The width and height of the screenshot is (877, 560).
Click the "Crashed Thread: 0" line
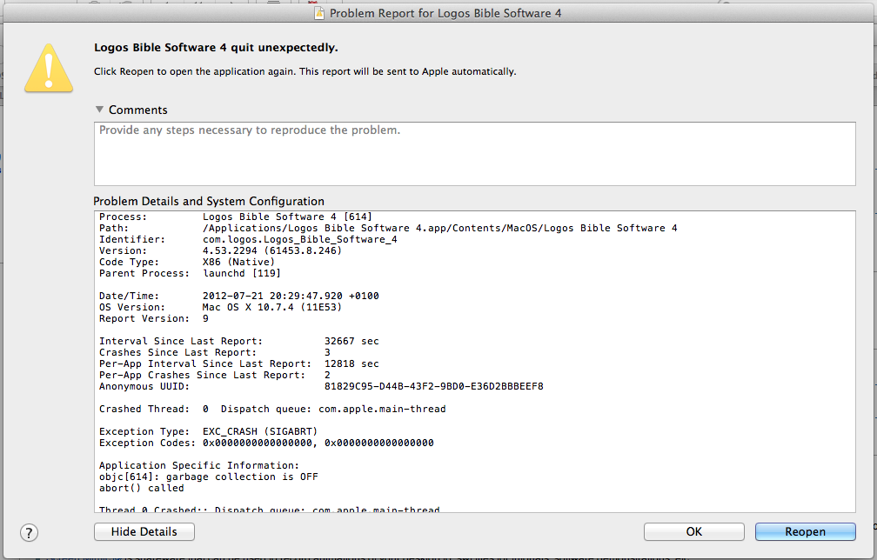tap(272, 409)
